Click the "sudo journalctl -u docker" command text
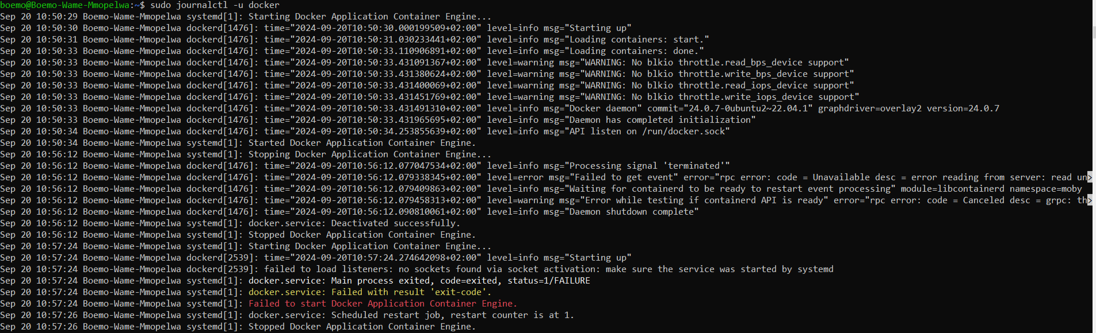The height and width of the screenshot is (333, 1096). 215,5
